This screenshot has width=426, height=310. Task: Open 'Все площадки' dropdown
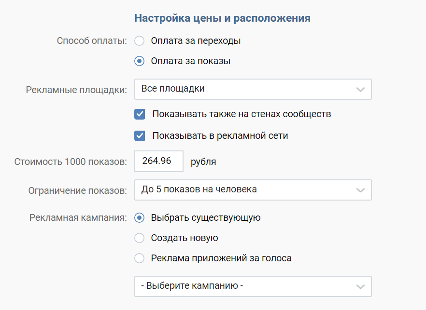(x=246, y=89)
